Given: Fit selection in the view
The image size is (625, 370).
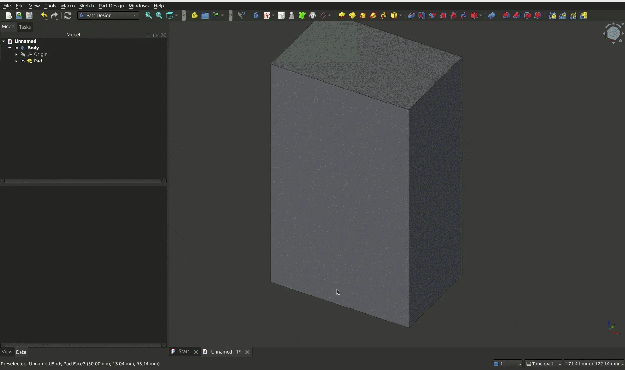Looking at the screenshot, I should [x=159, y=15].
